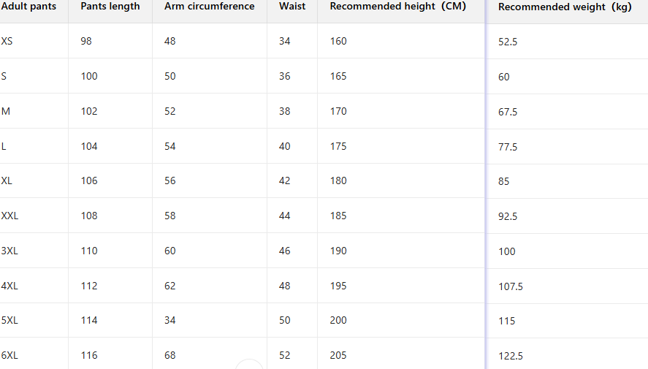The height and width of the screenshot is (369, 648).
Task: Select the 6XL size row label
Action: coord(9,356)
